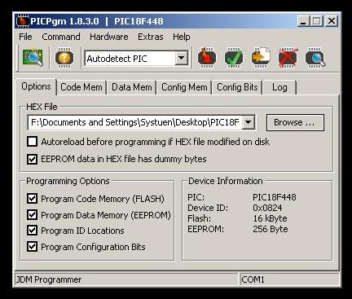
Task: Select the Options tab
Action: click(x=36, y=86)
